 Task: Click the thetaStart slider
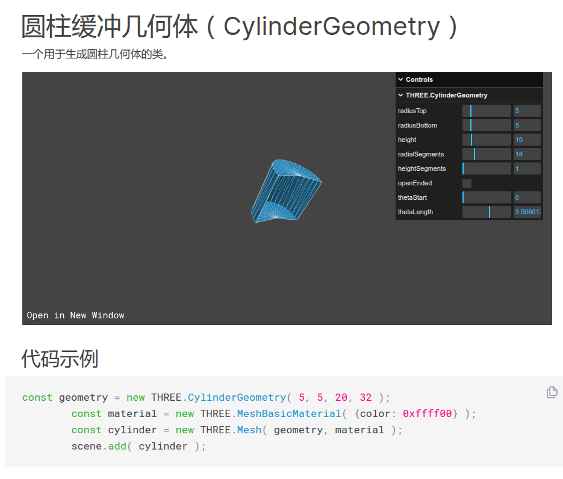(x=487, y=197)
